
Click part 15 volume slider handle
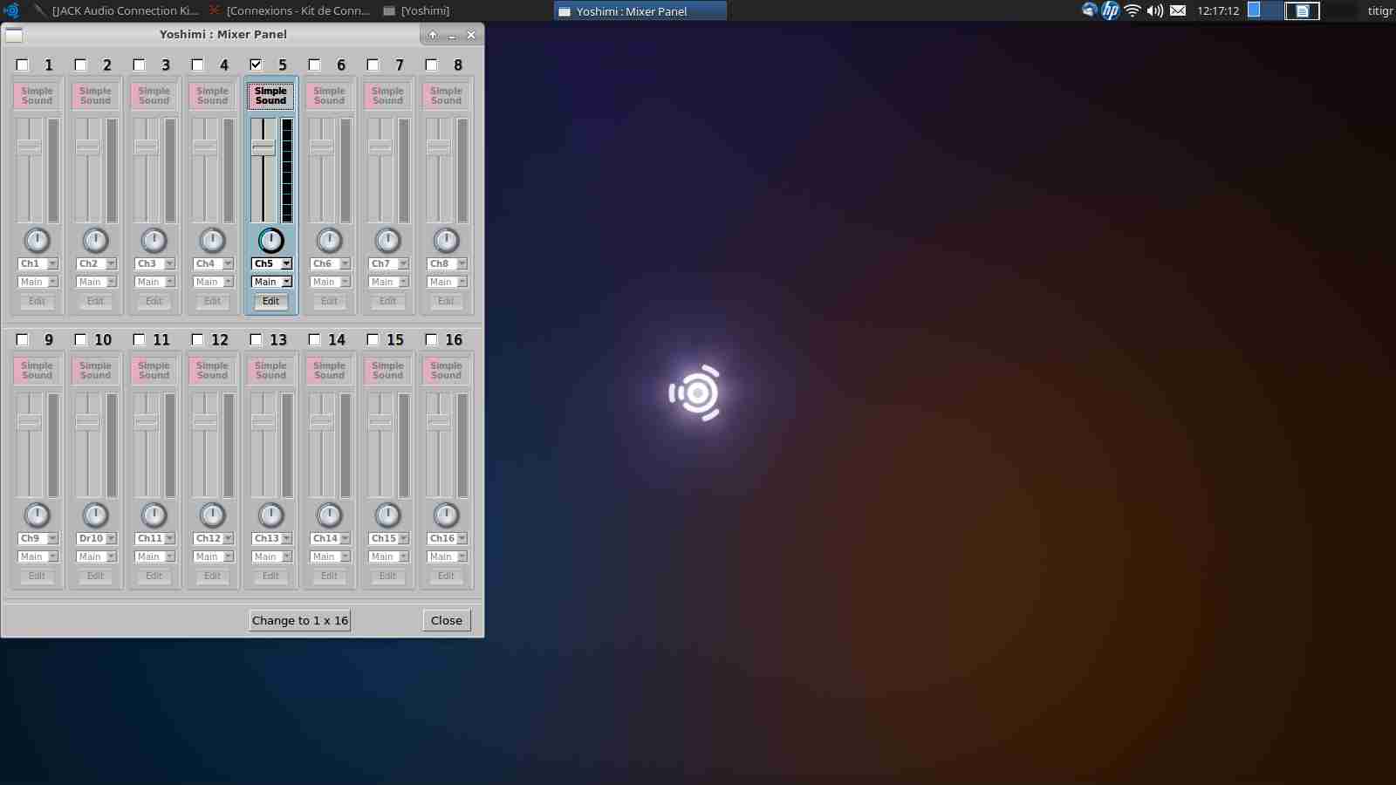point(380,422)
